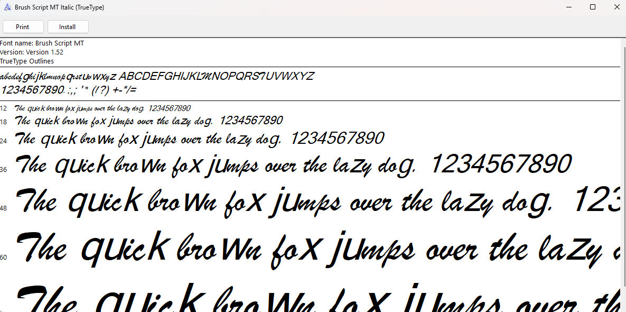The image size is (626, 312).
Task: Click the 'Version: Version 1.52' text
Action: [x=32, y=52]
